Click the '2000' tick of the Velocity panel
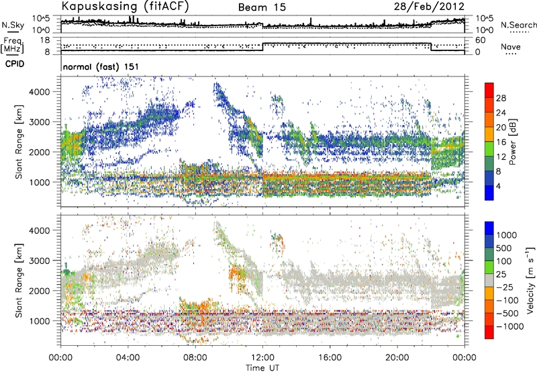The width and height of the screenshot is (537, 372). (40, 291)
